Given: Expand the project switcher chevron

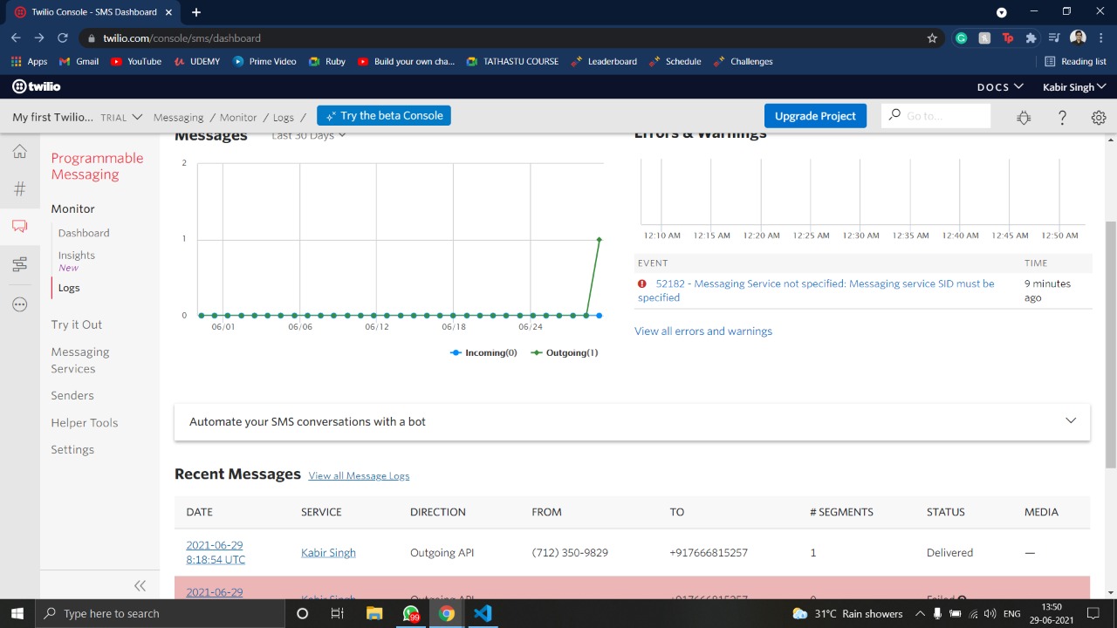Looking at the screenshot, I should [x=137, y=117].
